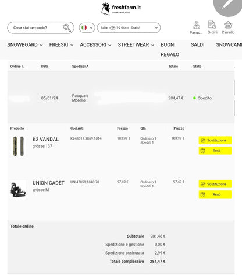Click Reso for UNION CADET
Image resolution: width=242 pixels, height=275 pixels.
[x=215, y=194]
